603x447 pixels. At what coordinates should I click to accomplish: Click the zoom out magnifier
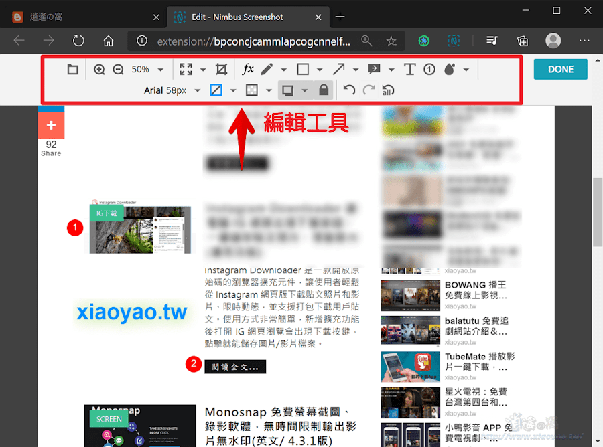pyautogui.click(x=119, y=70)
